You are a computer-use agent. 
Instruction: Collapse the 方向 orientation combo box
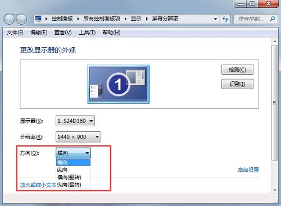(73, 153)
